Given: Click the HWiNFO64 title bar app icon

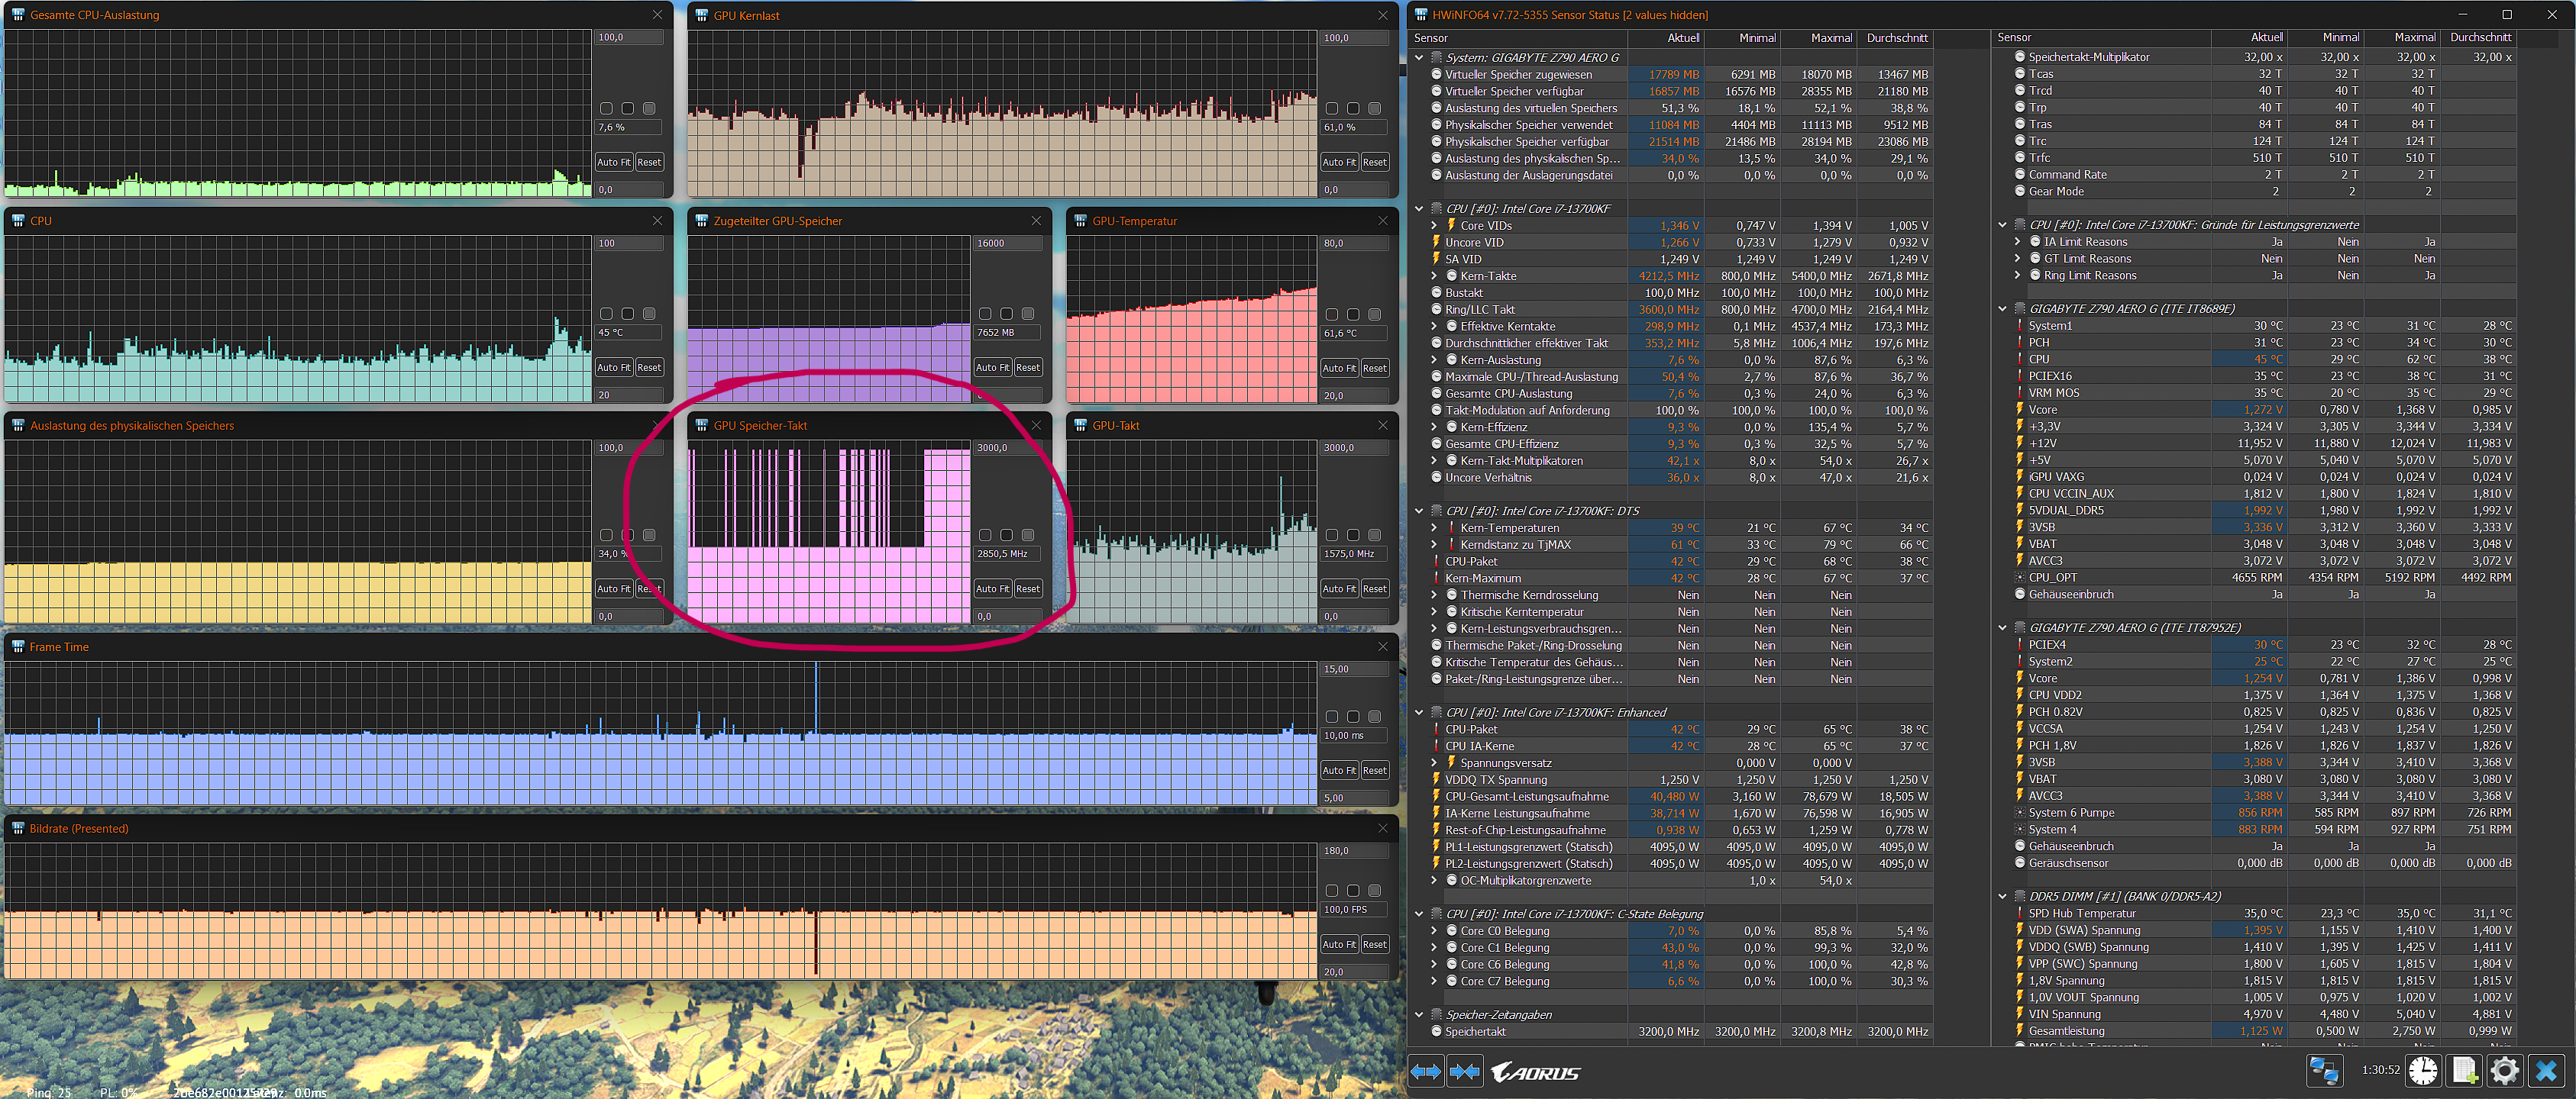Looking at the screenshot, I should tap(1421, 15).
